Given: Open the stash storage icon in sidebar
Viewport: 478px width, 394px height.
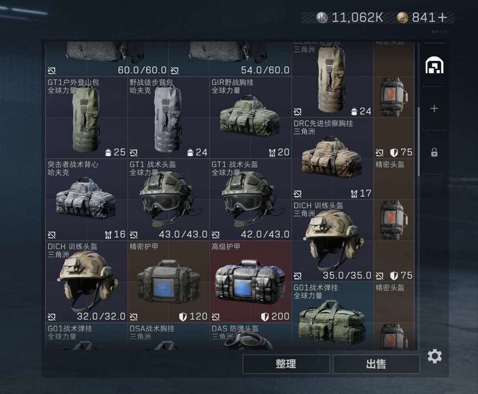Looking at the screenshot, I should 434,65.
